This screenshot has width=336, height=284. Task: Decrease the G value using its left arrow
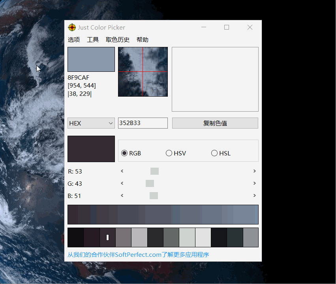coord(122,183)
